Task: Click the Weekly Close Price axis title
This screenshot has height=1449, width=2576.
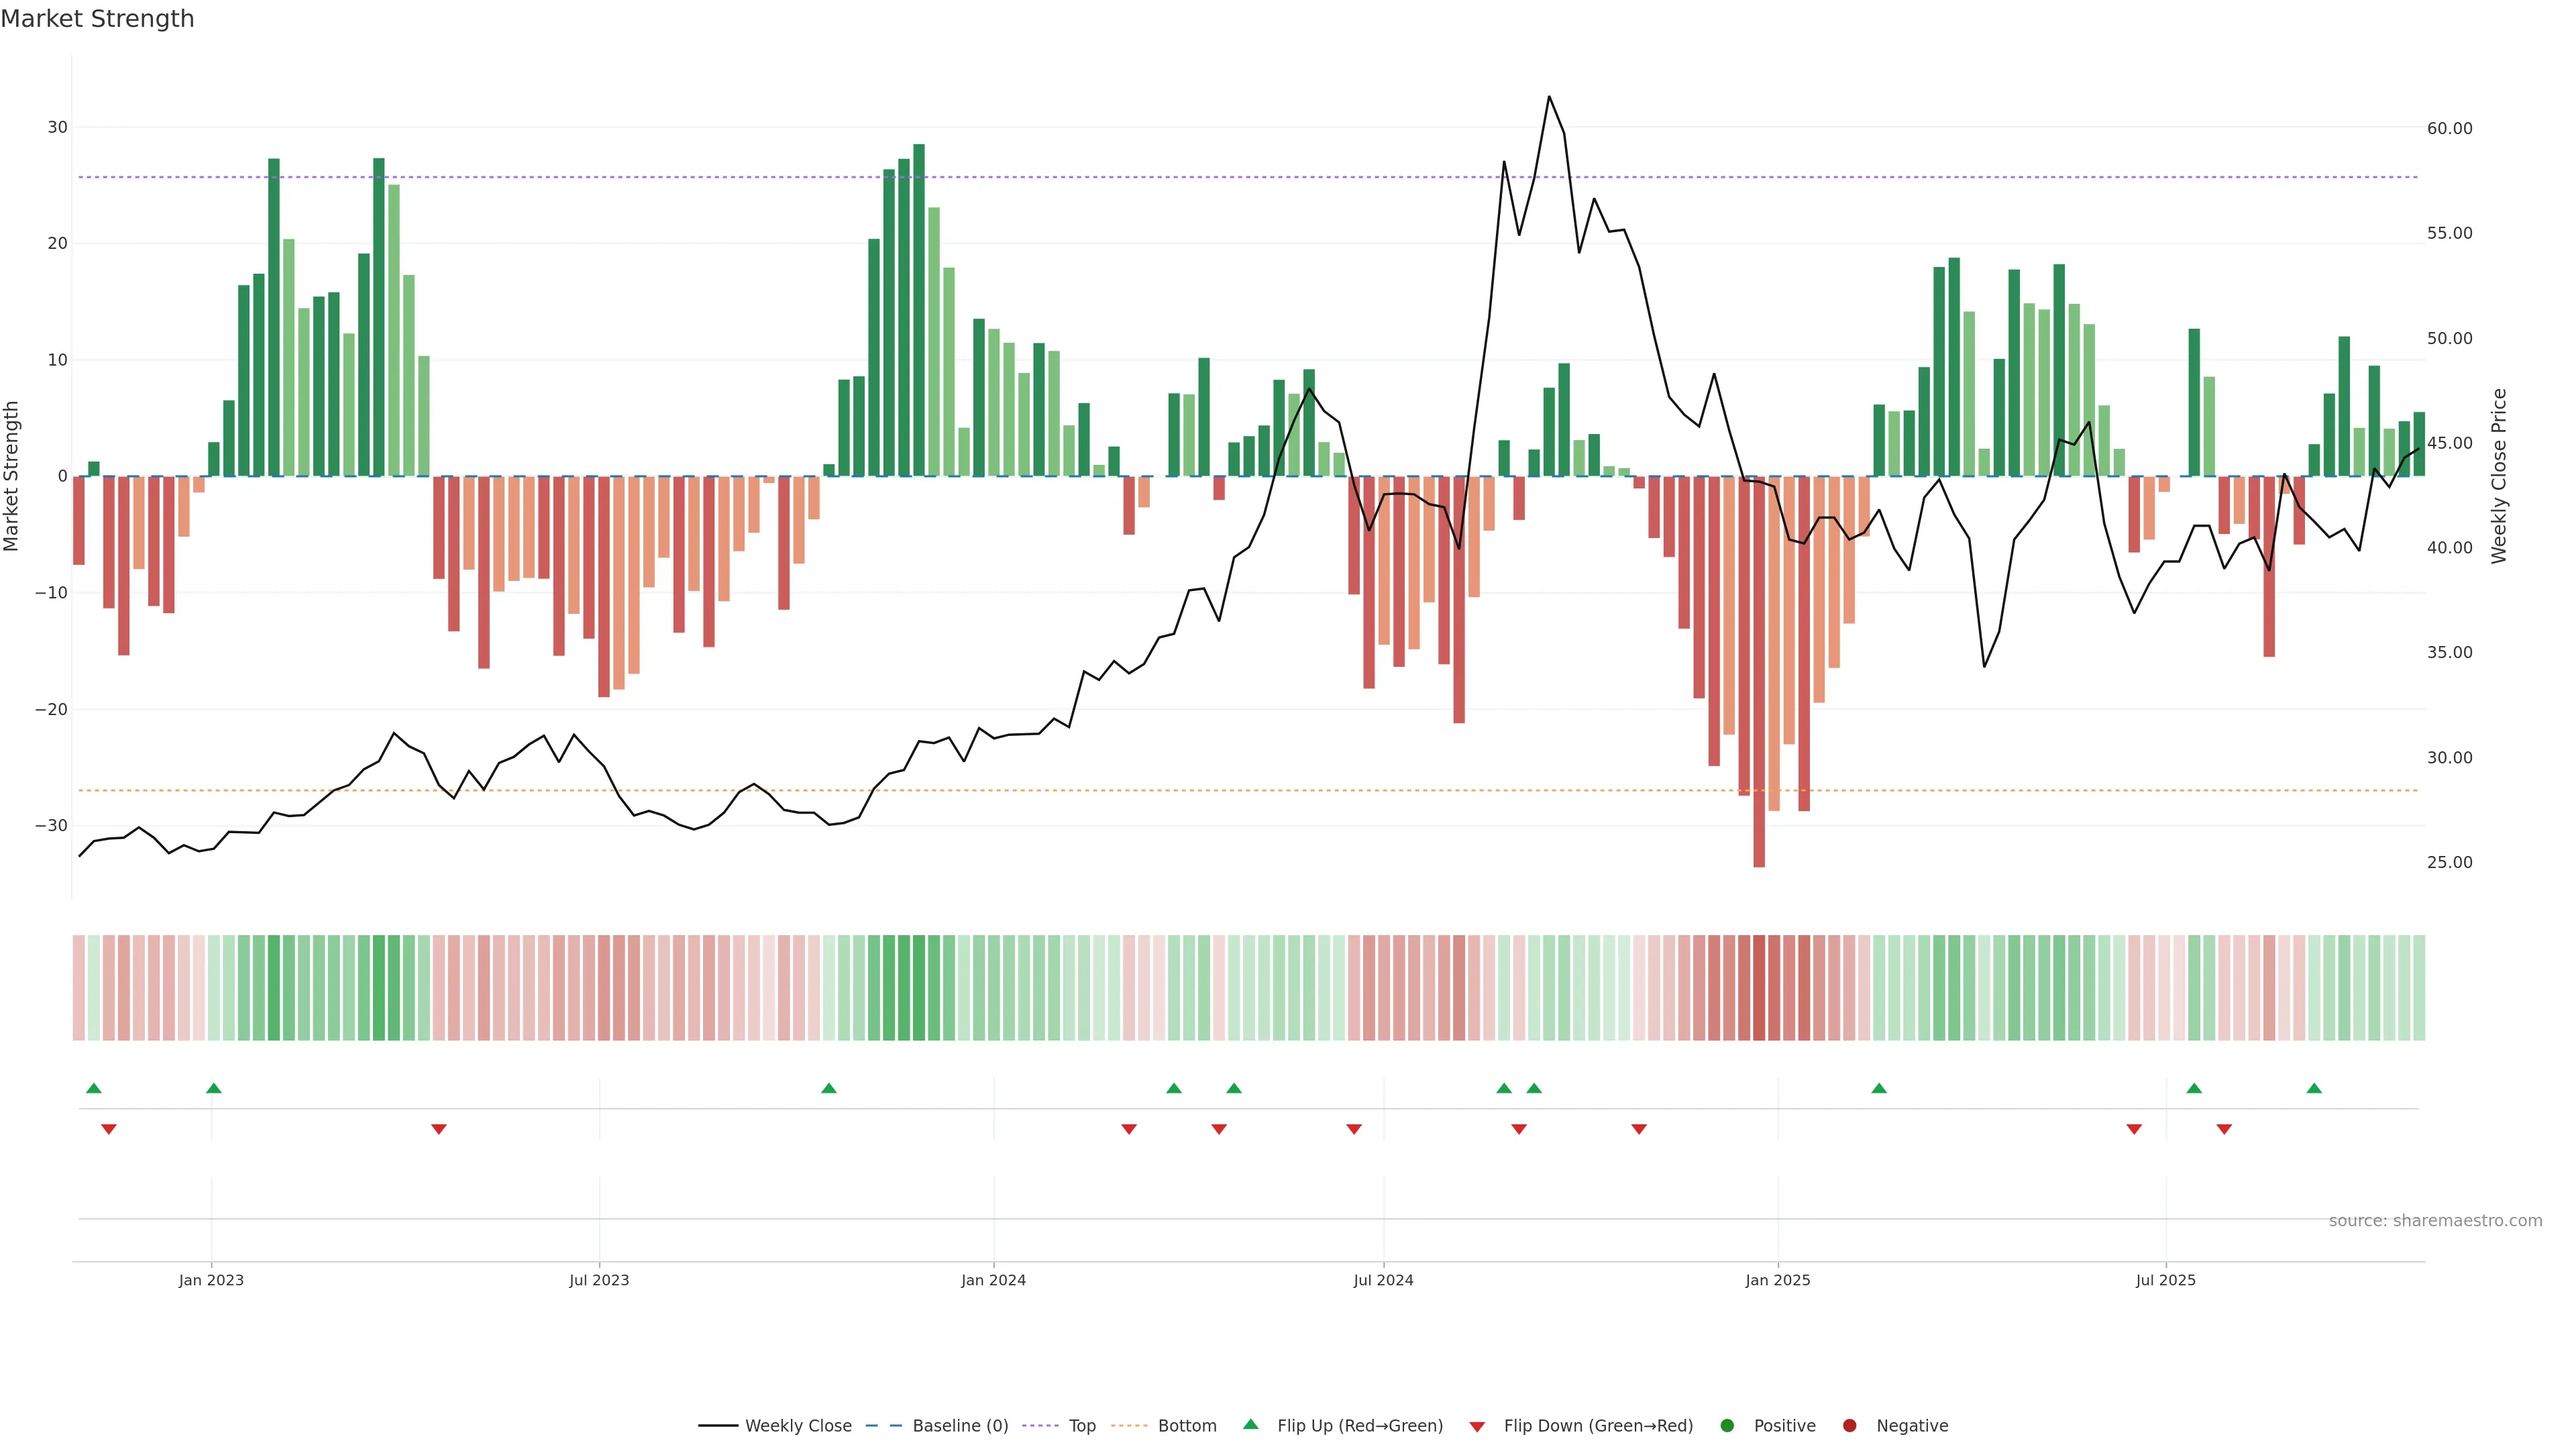Action: (2499, 476)
